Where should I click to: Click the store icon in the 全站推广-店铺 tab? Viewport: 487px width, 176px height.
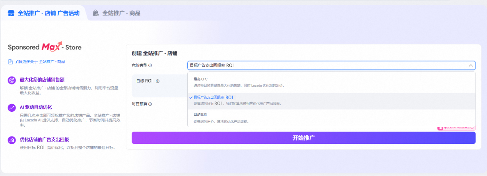pyautogui.click(x=11, y=13)
